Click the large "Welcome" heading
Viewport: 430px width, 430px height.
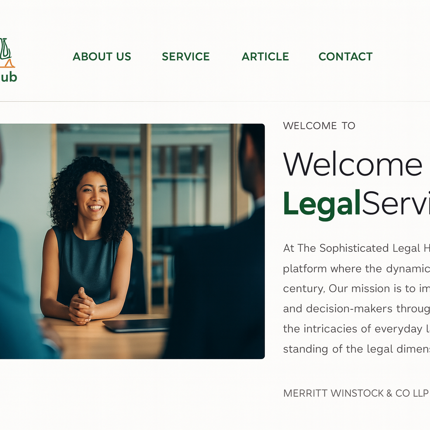coord(353,164)
